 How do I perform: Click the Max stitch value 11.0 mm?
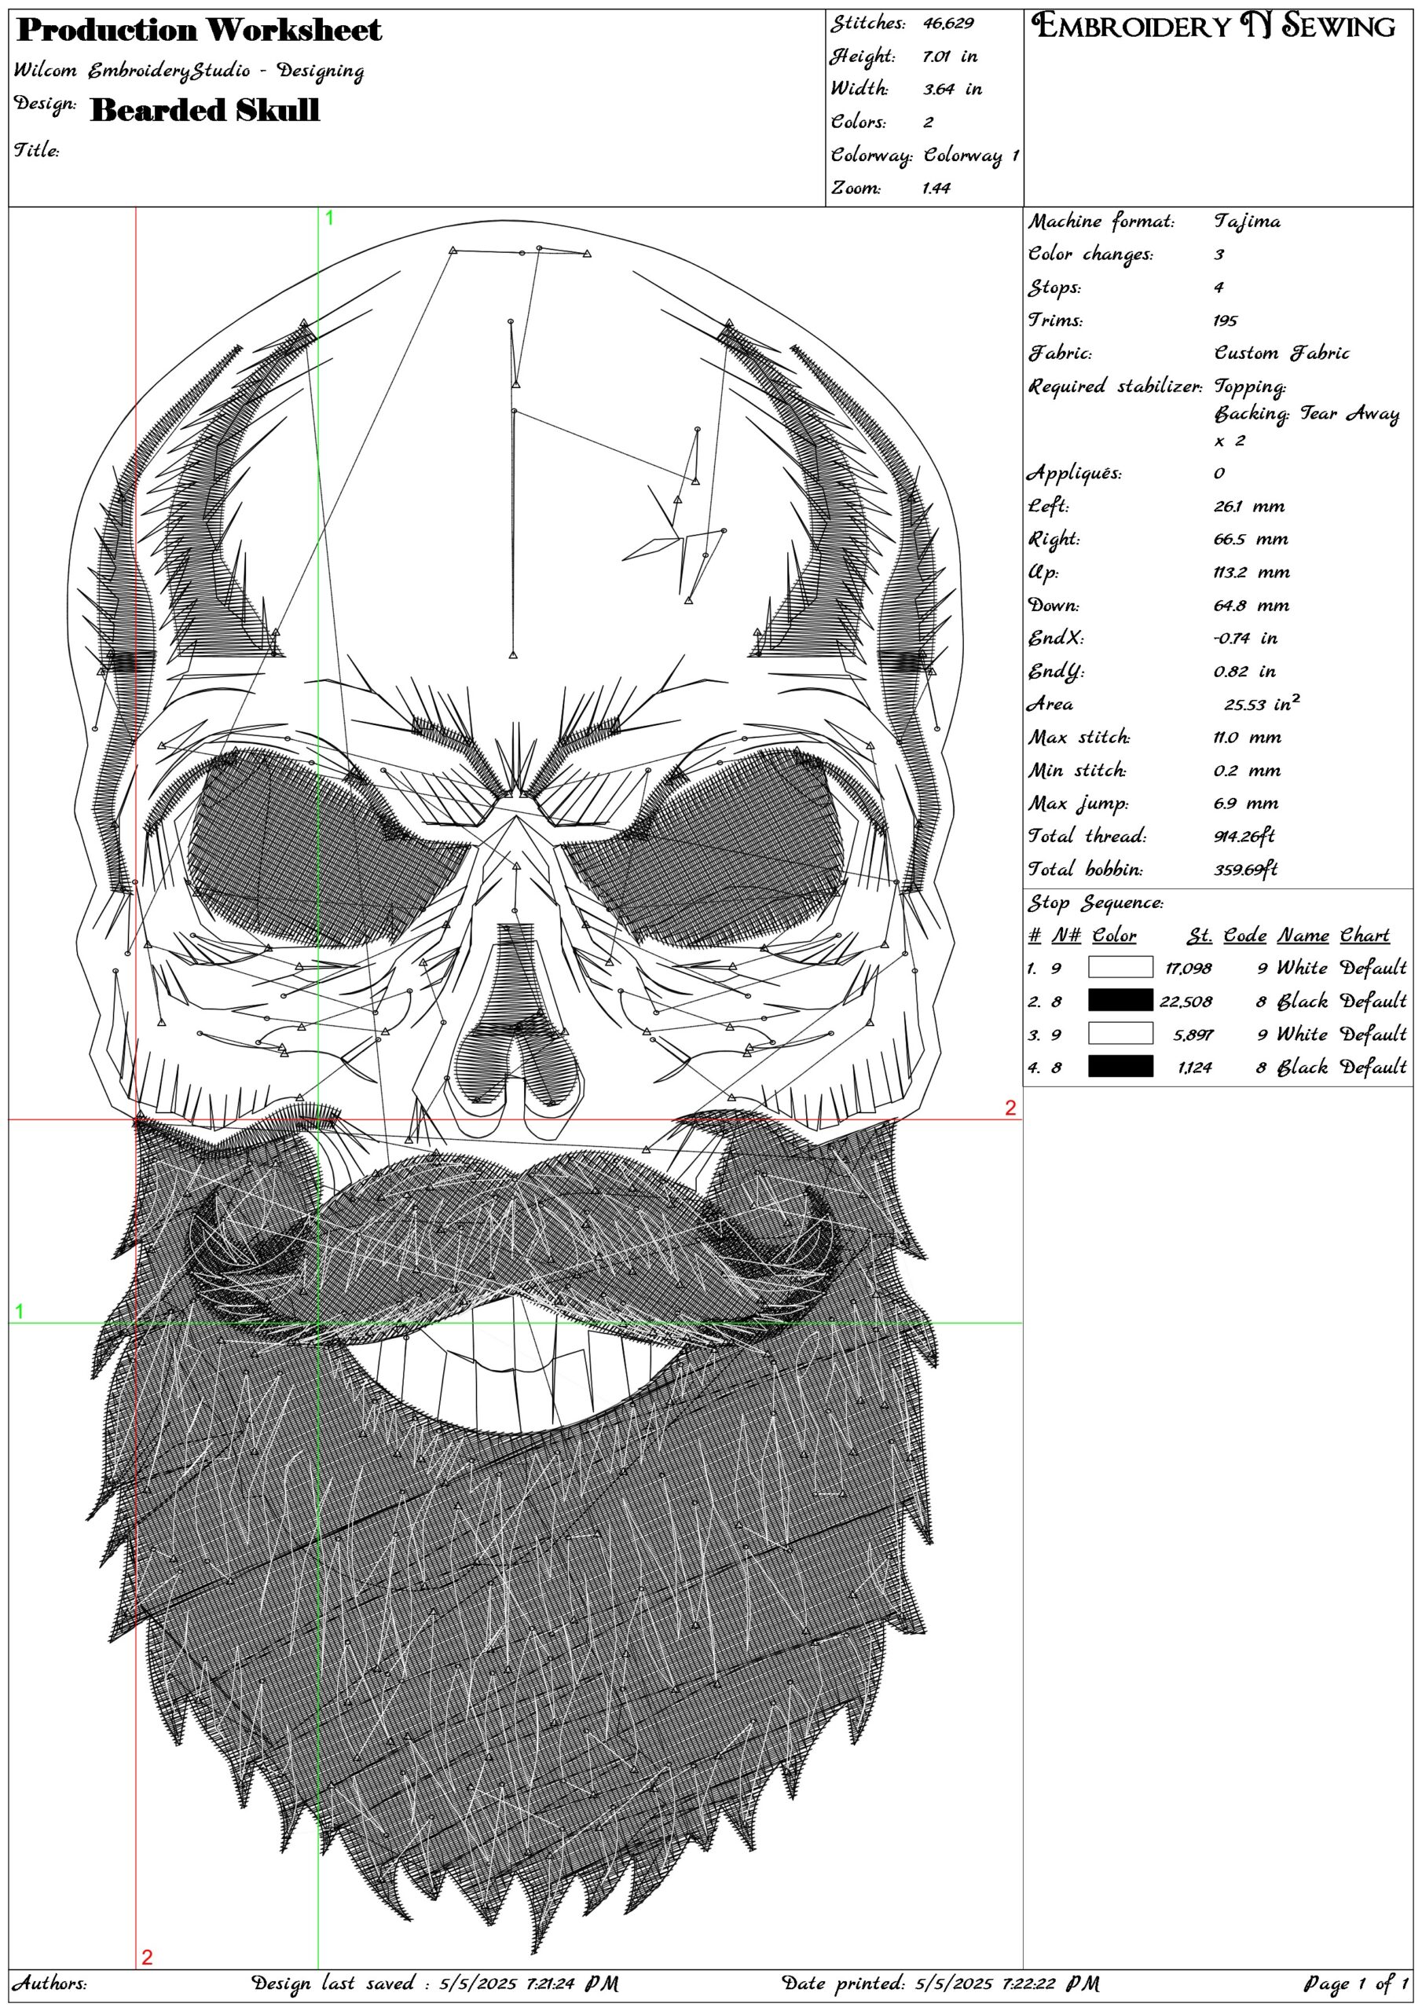click(x=1248, y=738)
